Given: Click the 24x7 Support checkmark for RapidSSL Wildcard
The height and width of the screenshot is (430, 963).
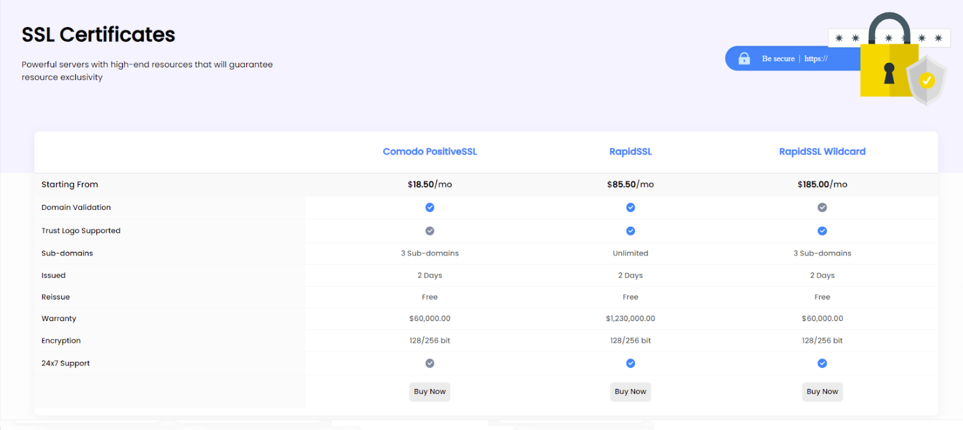Looking at the screenshot, I should (822, 363).
